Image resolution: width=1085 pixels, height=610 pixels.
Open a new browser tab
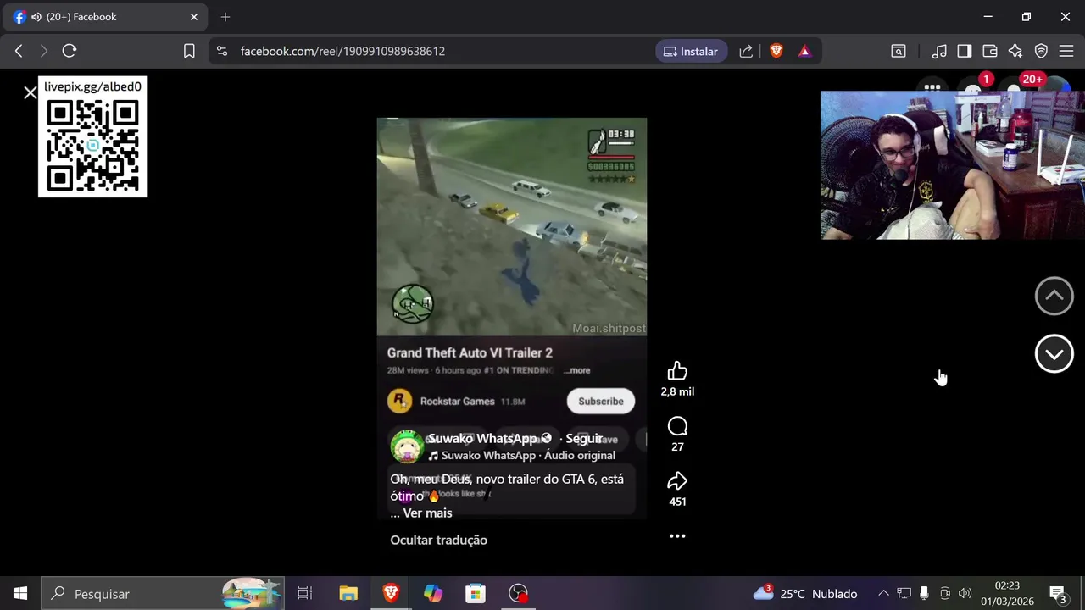click(x=225, y=17)
